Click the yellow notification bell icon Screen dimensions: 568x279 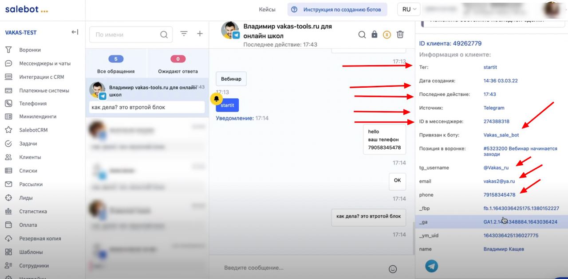[x=217, y=98]
